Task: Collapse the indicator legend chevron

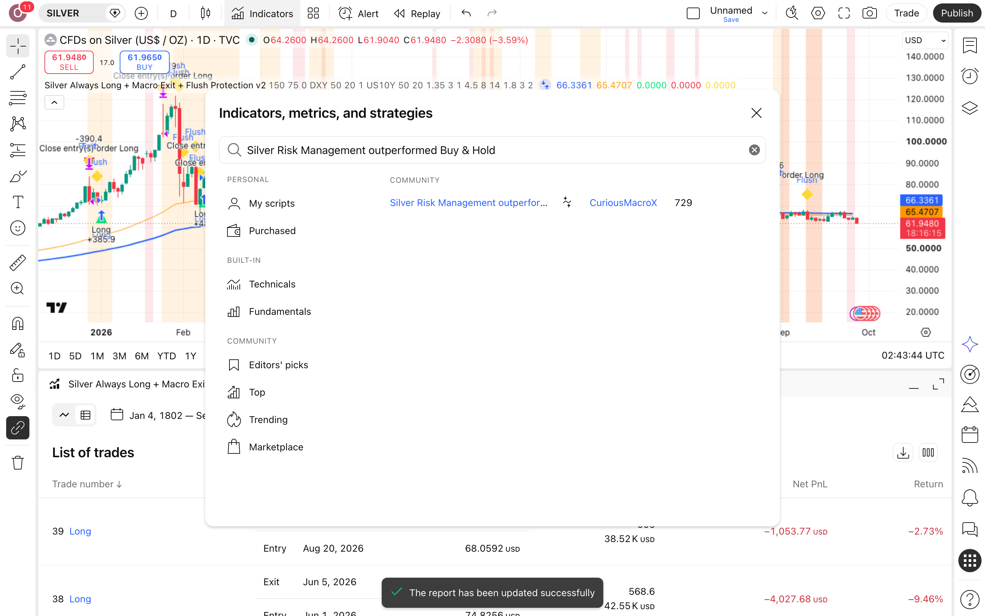Action: [x=54, y=102]
